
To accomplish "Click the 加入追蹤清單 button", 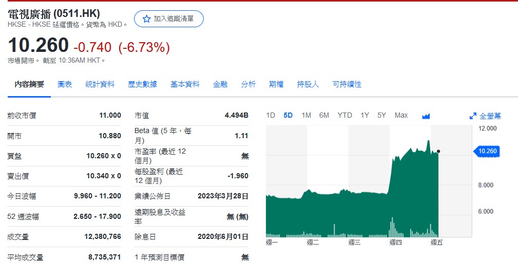I will pyautogui.click(x=169, y=19).
